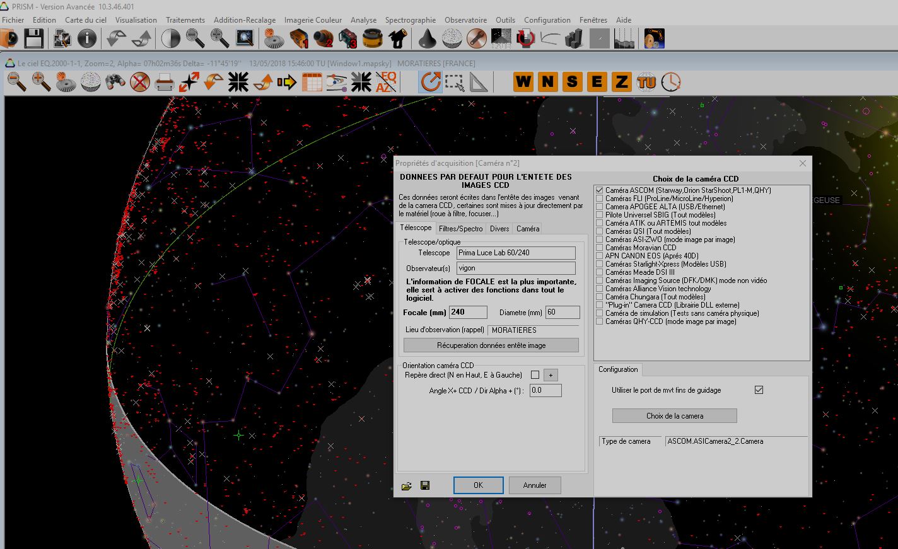Check the Caméras ASI-ZWO checkbox
Screen dimensions: 898x549
coord(599,240)
